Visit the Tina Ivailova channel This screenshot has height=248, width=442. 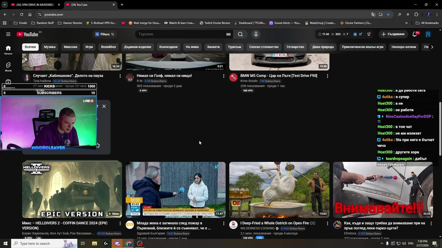click(x=42, y=81)
